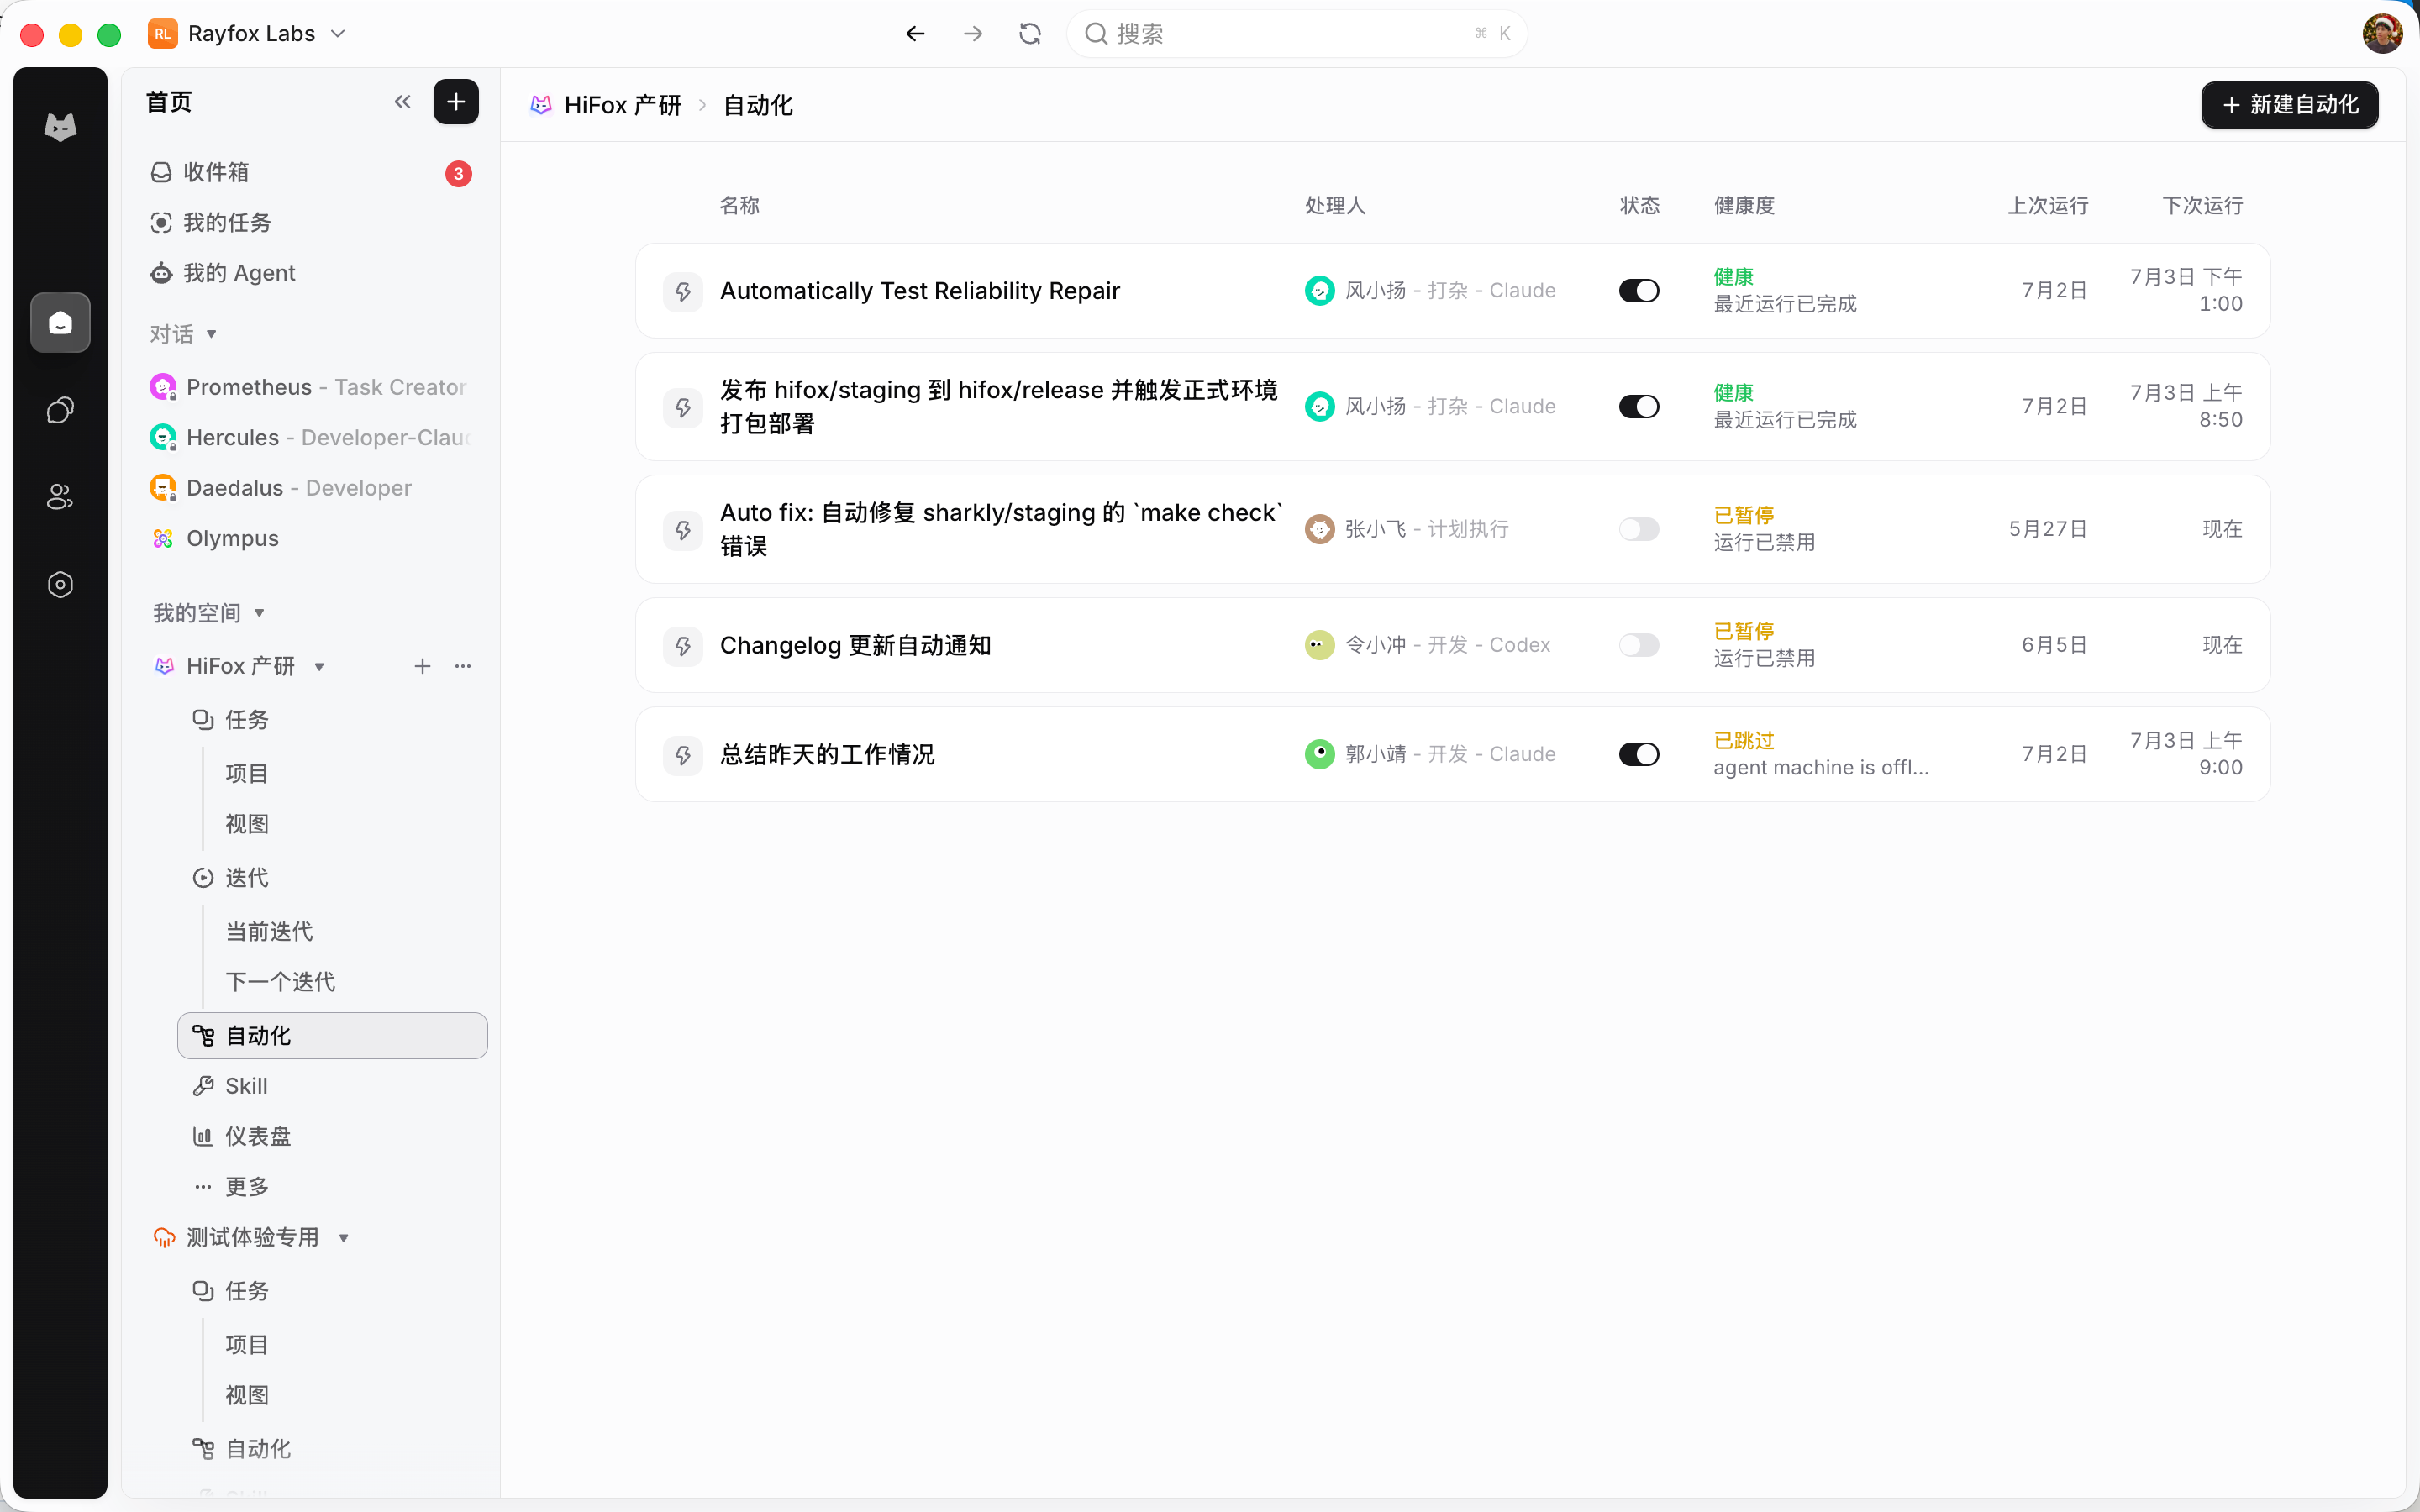Click lightning icon of 发布 hifox/staging row

pos(683,407)
